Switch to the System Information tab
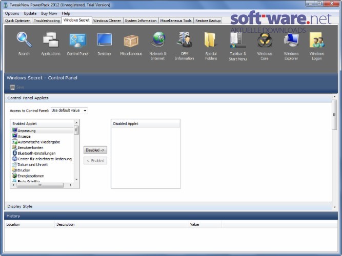Screen dimensions: 342x256 (x=140, y=20)
